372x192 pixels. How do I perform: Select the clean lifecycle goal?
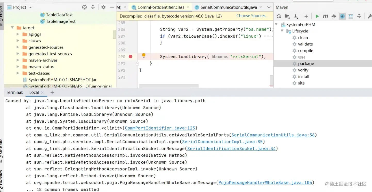point(303,38)
